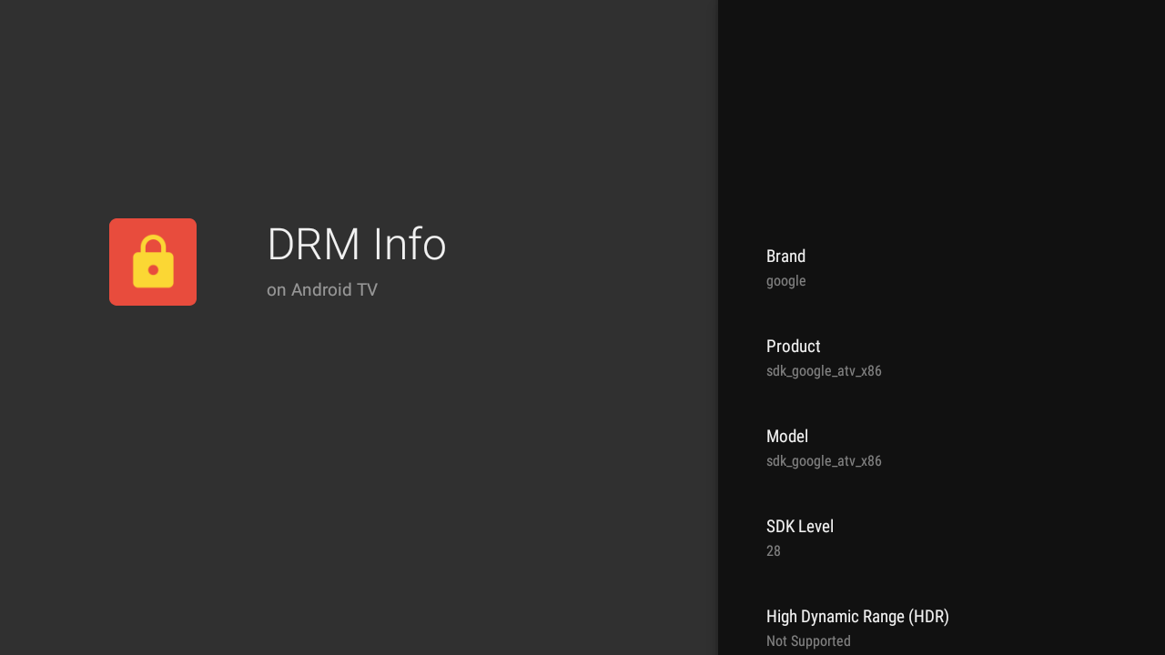Click the SDK Level value '28'
Screen dimensions: 1165x655
tap(773, 550)
